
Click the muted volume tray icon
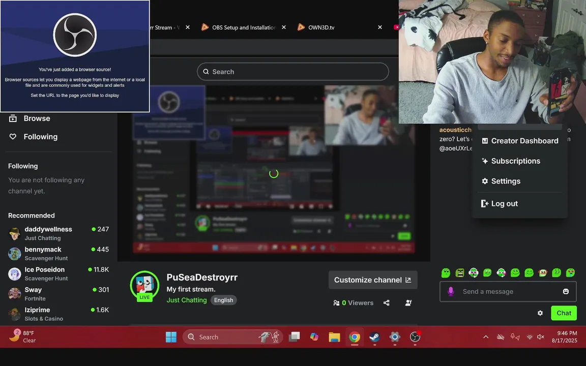point(540,337)
